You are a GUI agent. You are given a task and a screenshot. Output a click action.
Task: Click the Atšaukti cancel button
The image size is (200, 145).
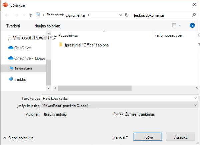pos(180,137)
